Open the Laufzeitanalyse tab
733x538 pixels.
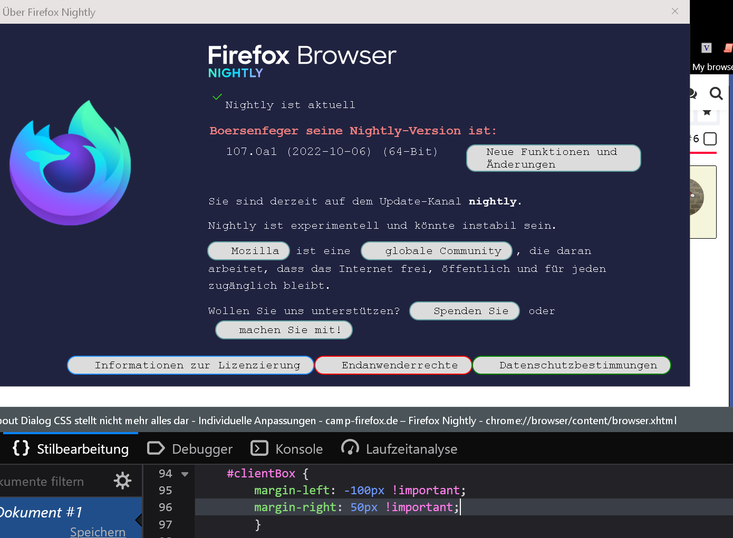[x=399, y=449]
